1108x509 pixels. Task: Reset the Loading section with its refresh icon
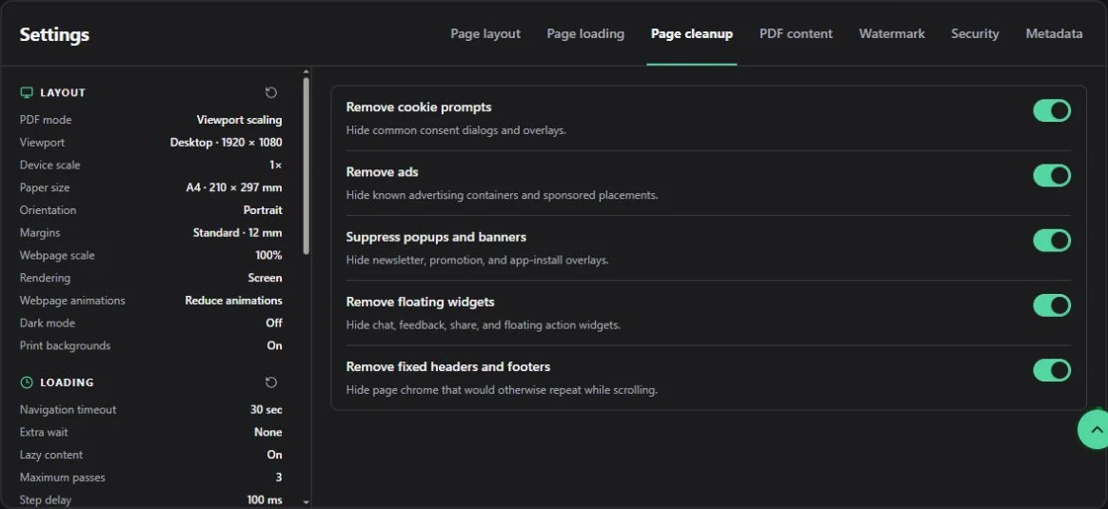pyautogui.click(x=271, y=382)
